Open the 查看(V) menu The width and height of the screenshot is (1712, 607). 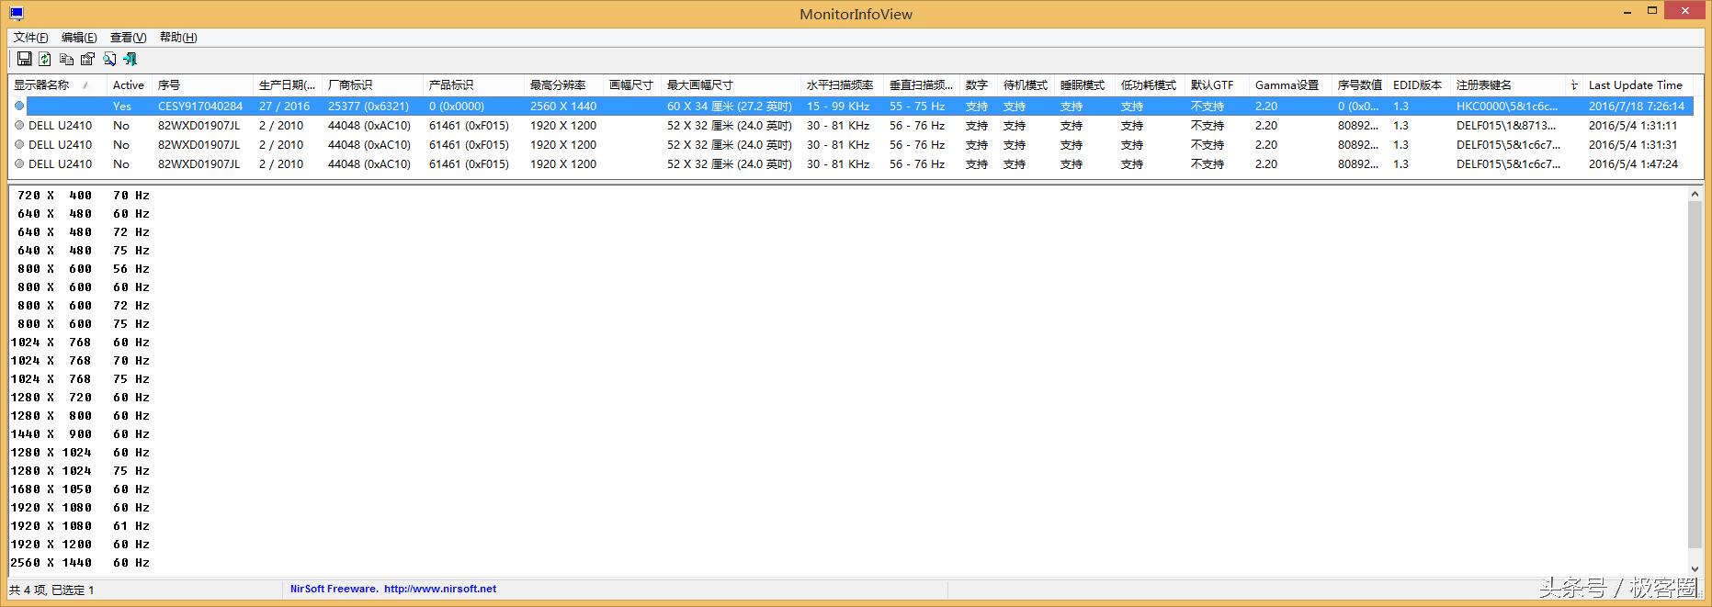pyautogui.click(x=128, y=38)
